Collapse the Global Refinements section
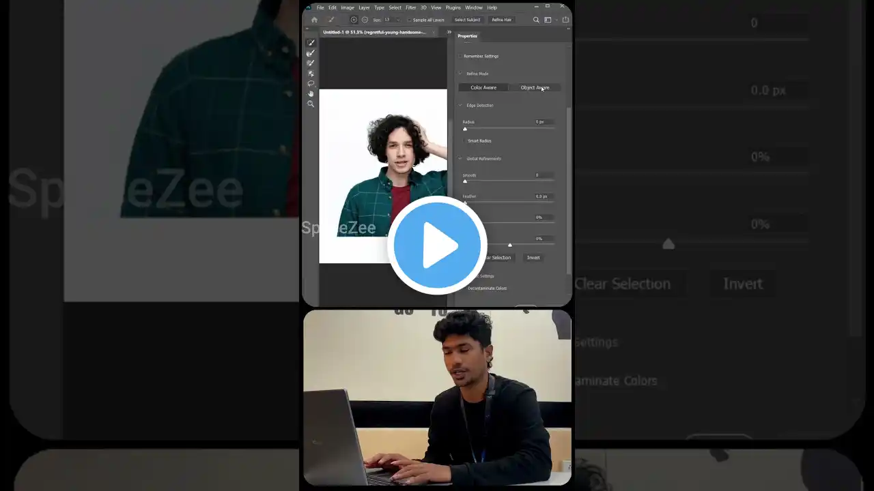This screenshot has height=491, width=874. click(460, 158)
